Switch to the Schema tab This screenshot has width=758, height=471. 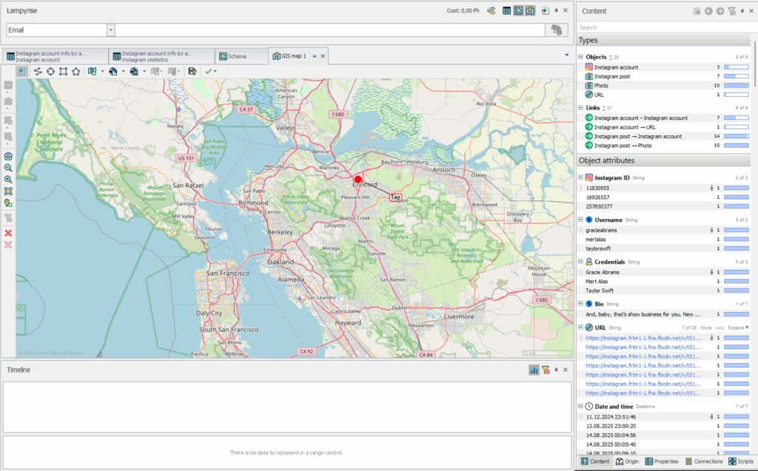click(241, 56)
